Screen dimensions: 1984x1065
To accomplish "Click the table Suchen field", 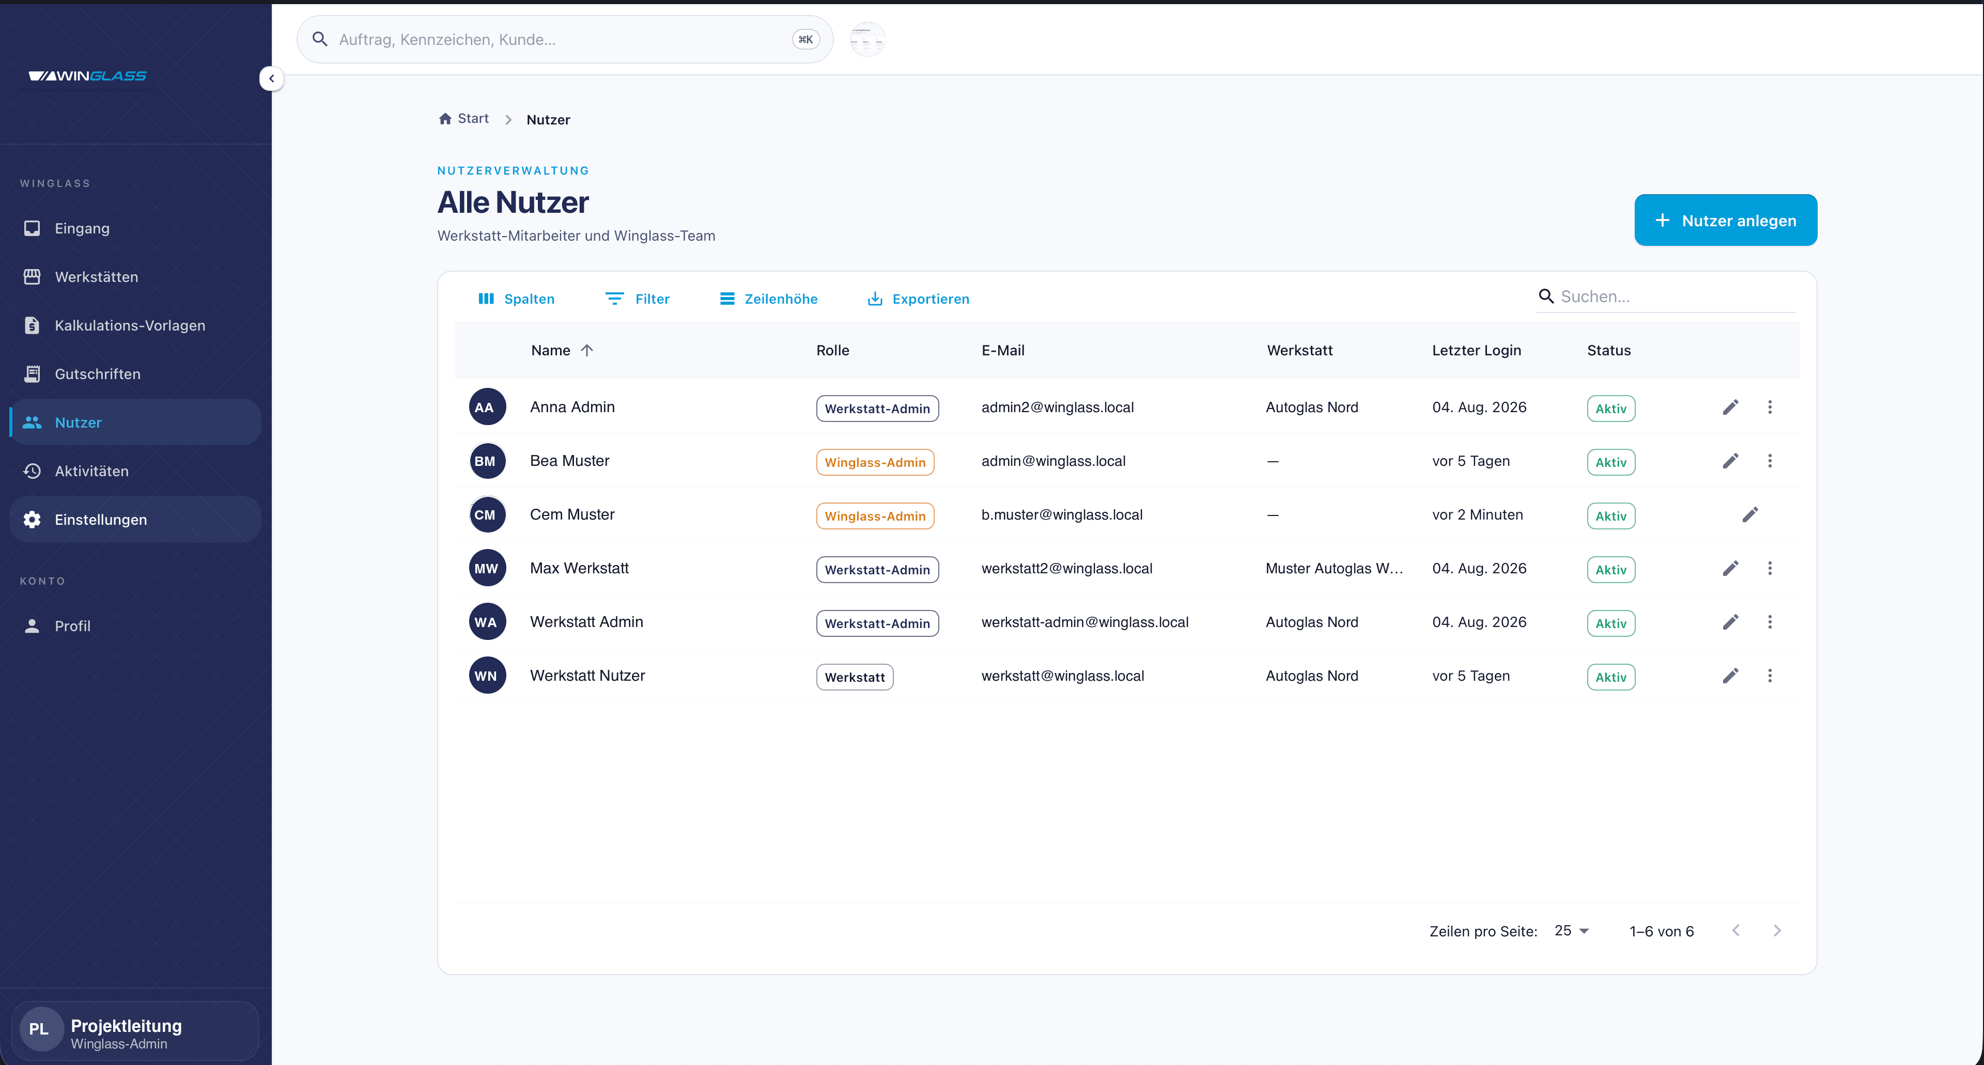I will point(1666,296).
